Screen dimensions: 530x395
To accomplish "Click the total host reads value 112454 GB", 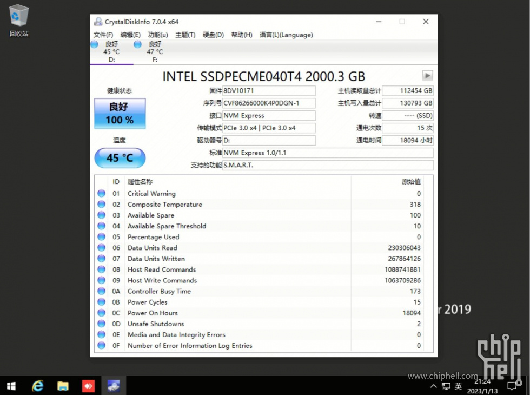I will click(x=407, y=91).
